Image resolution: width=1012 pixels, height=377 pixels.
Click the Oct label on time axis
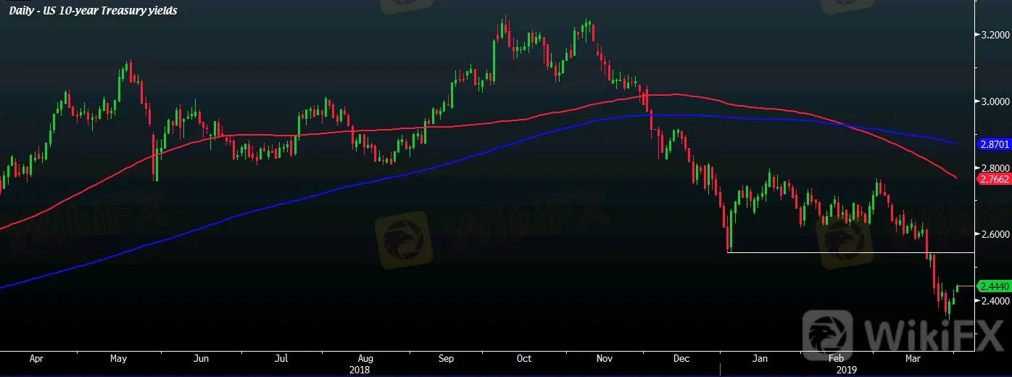click(x=523, y=358)
